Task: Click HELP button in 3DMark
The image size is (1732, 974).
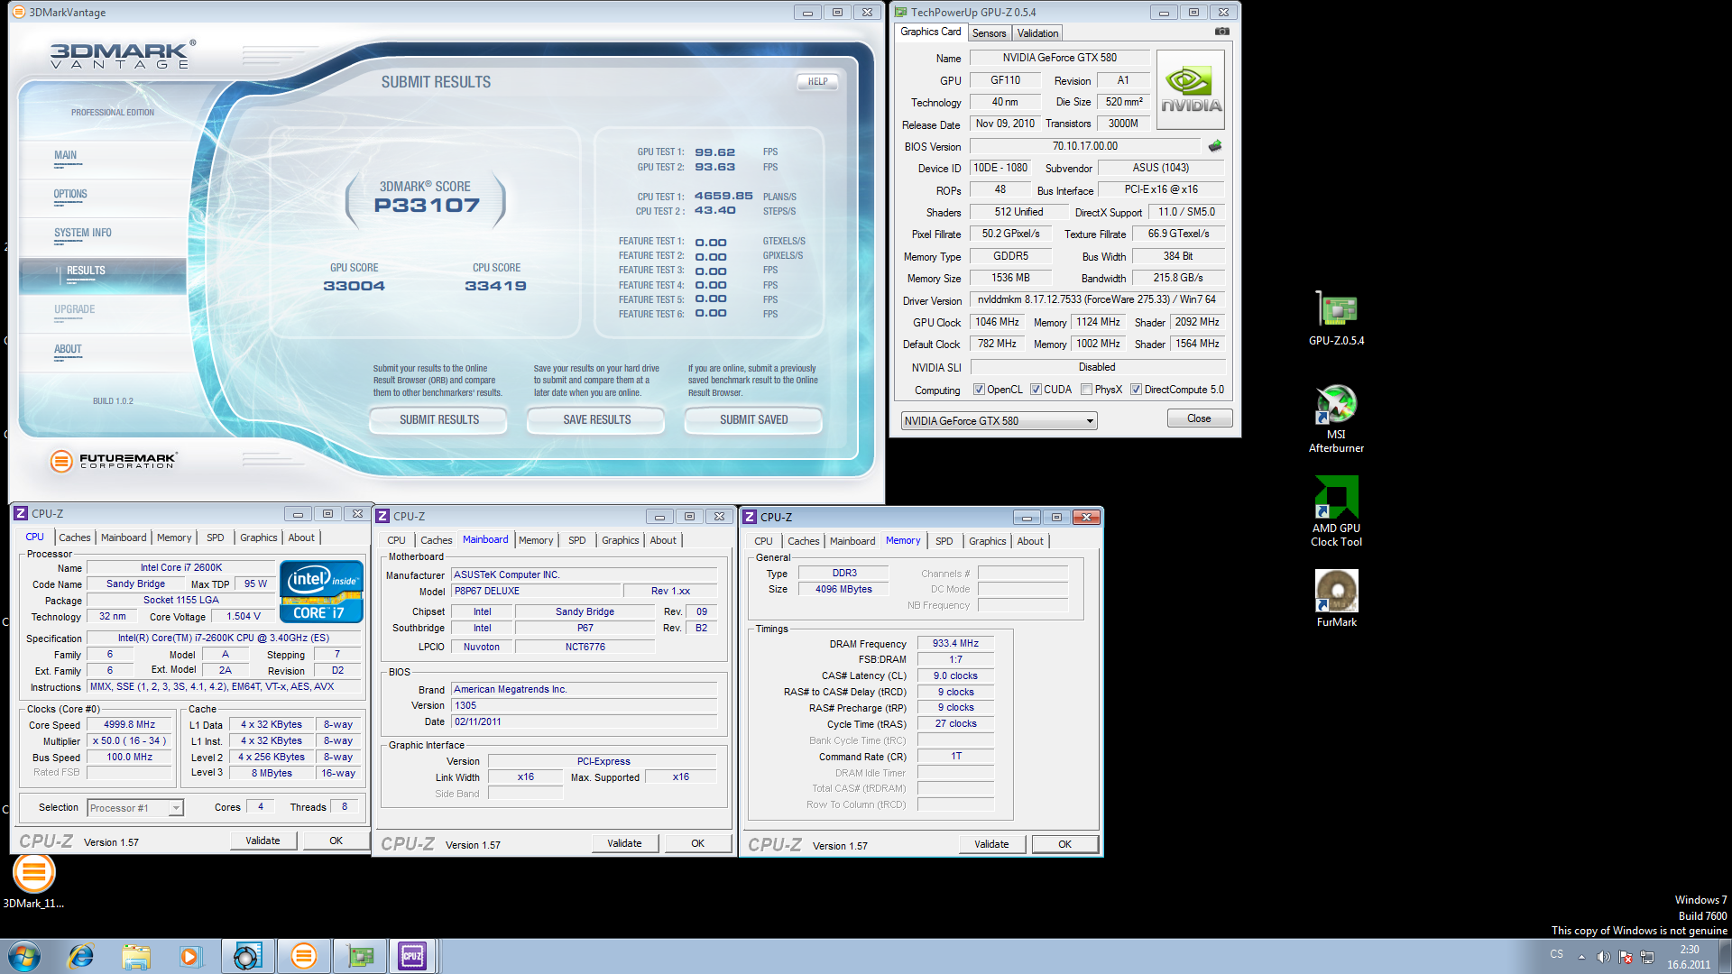Action: click(817, 81)
